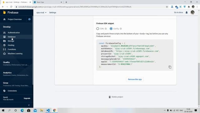This screenshot has height=113, width=200.
Task: Expand the Grow group
Action: pos(16,84)
